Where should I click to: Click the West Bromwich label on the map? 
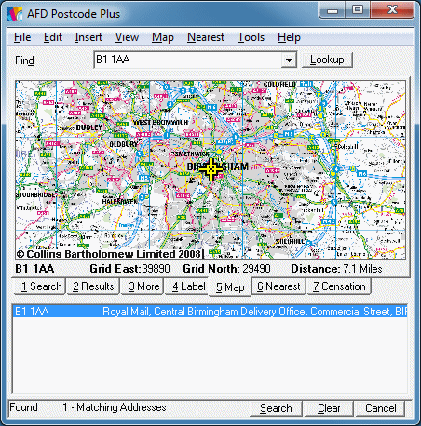click(160, 122)
